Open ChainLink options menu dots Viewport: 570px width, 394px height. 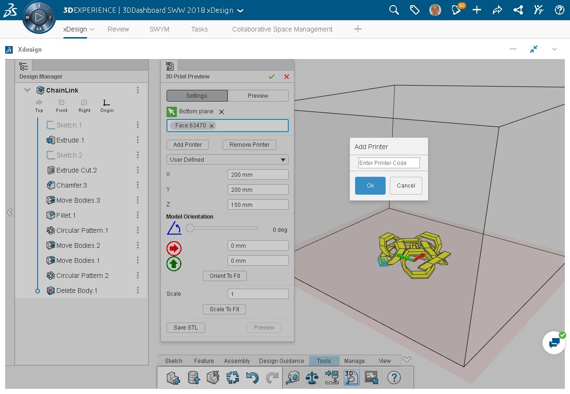coord(138,90)
